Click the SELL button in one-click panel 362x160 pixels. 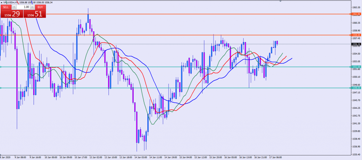[x=6, y=7]
